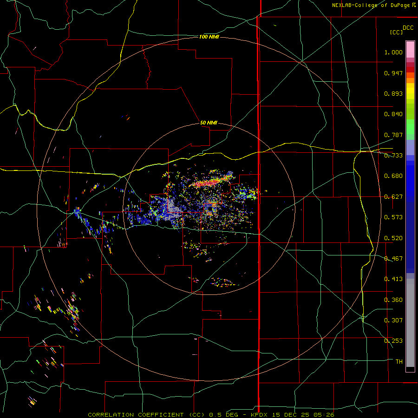Click the 0.680 scale value
Screen dimensions: 418x418
(x=393, y=176)
